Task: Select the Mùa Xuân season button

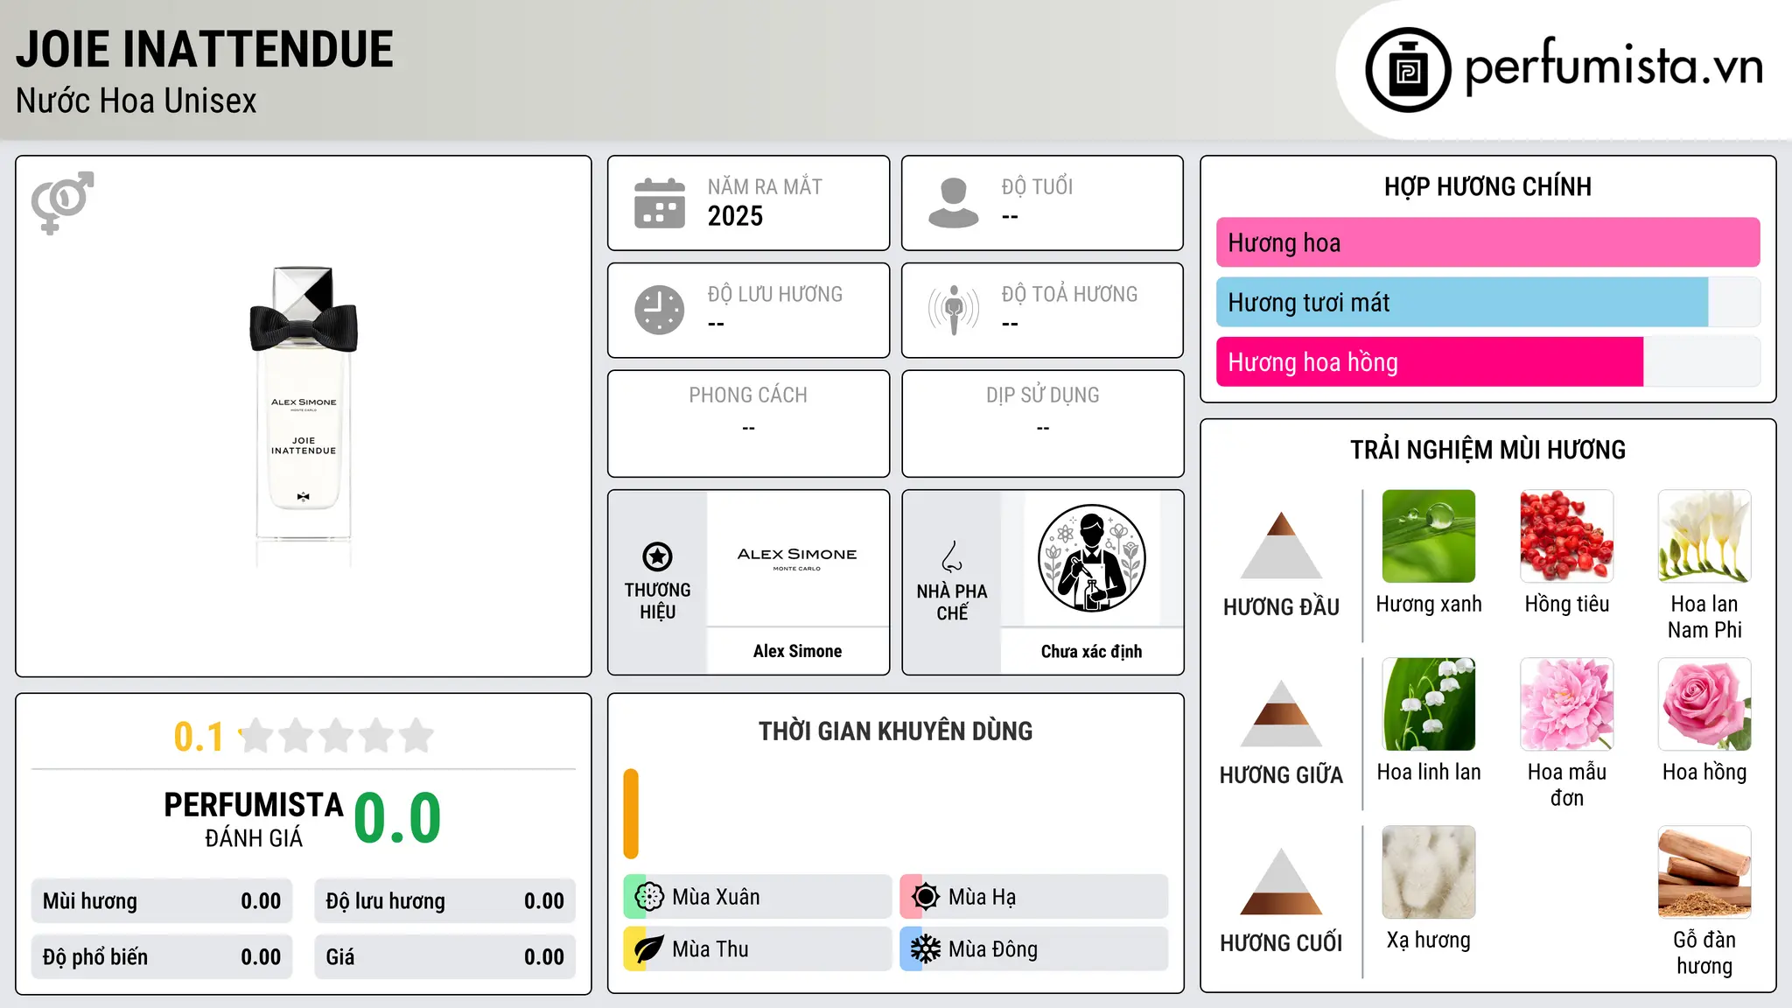Action: [x=758, y=897]
